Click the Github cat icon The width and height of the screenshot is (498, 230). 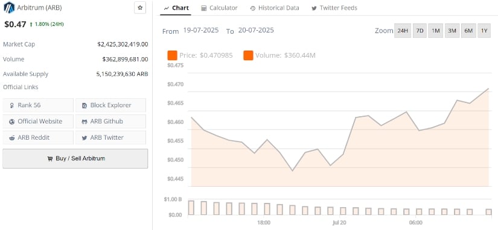pyautogui.click(x=85, y=122)
